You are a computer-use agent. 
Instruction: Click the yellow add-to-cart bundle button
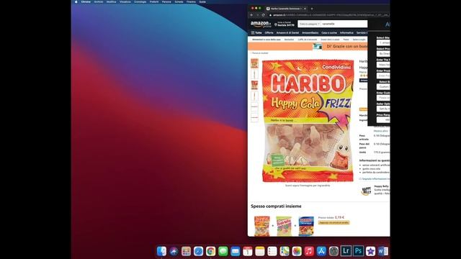tap(334, 222)
